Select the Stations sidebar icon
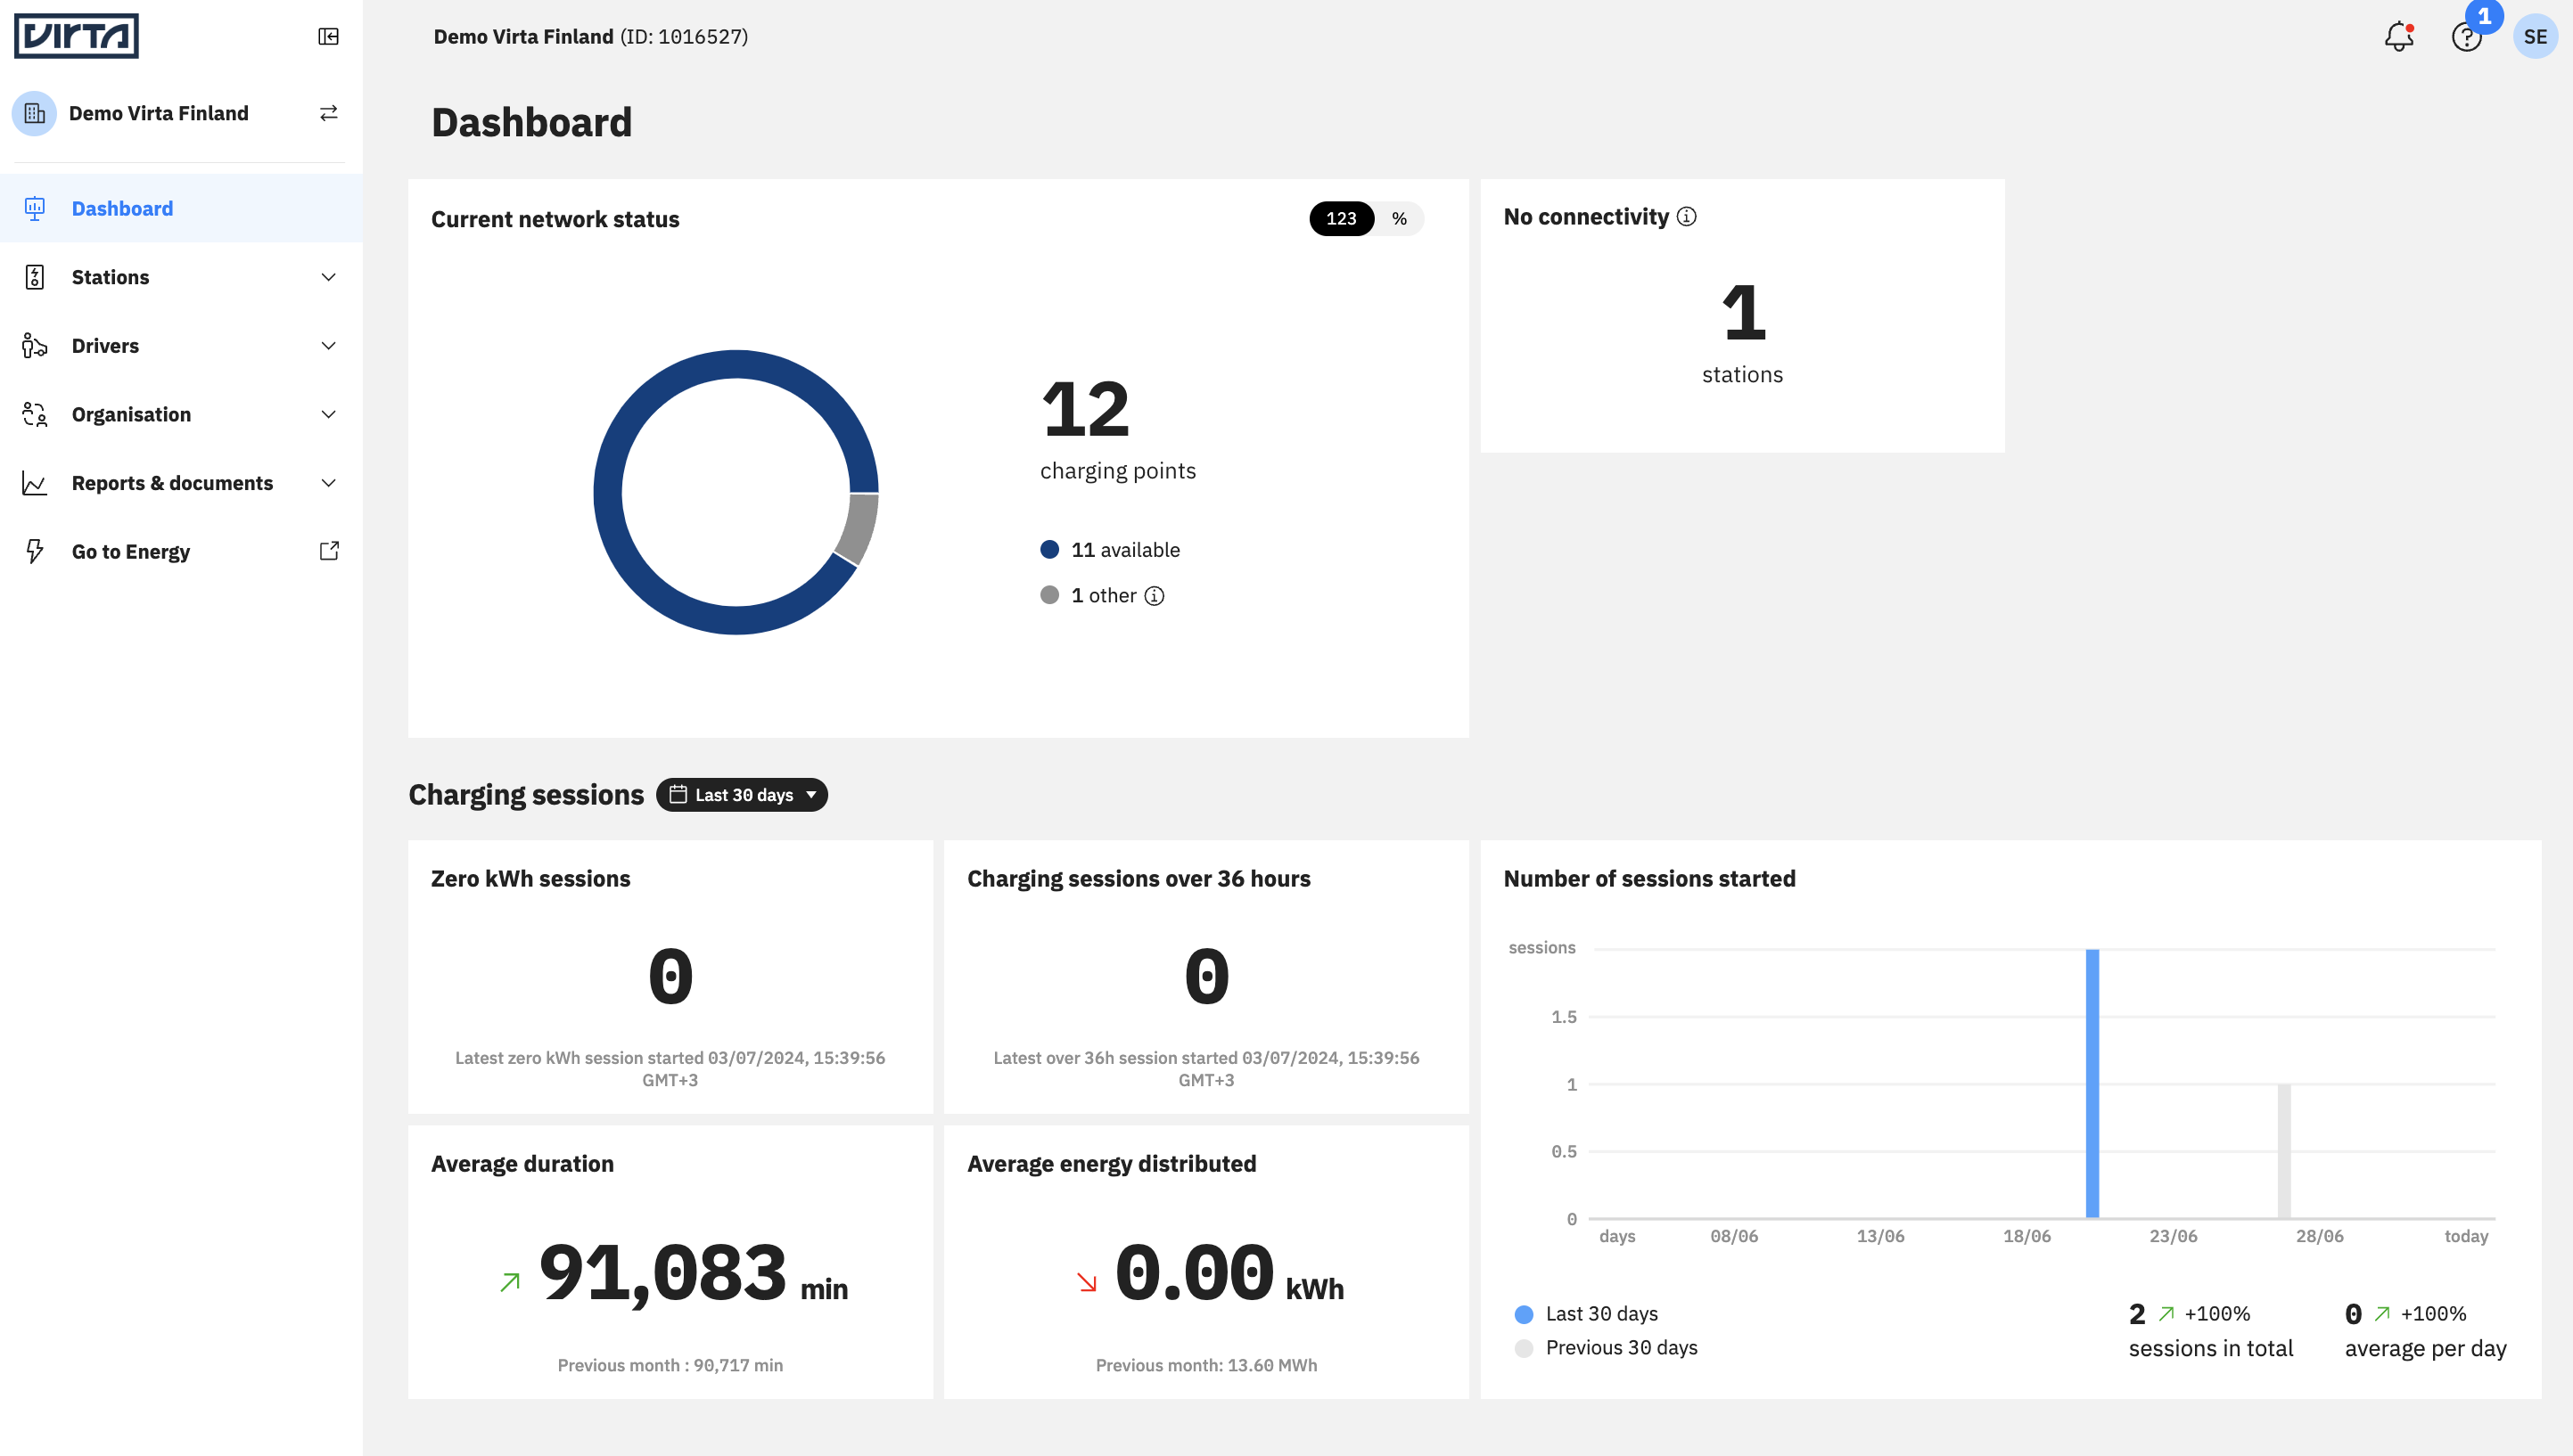The height and width of the screenshot is (1456, 2573). (x=35, y=277)
